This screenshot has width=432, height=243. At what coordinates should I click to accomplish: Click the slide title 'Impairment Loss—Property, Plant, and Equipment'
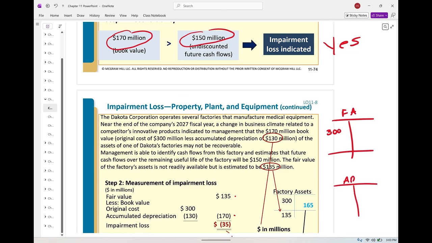tap(192, 107)
